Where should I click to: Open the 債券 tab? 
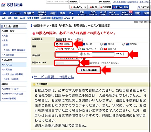[x=62, y=13]
